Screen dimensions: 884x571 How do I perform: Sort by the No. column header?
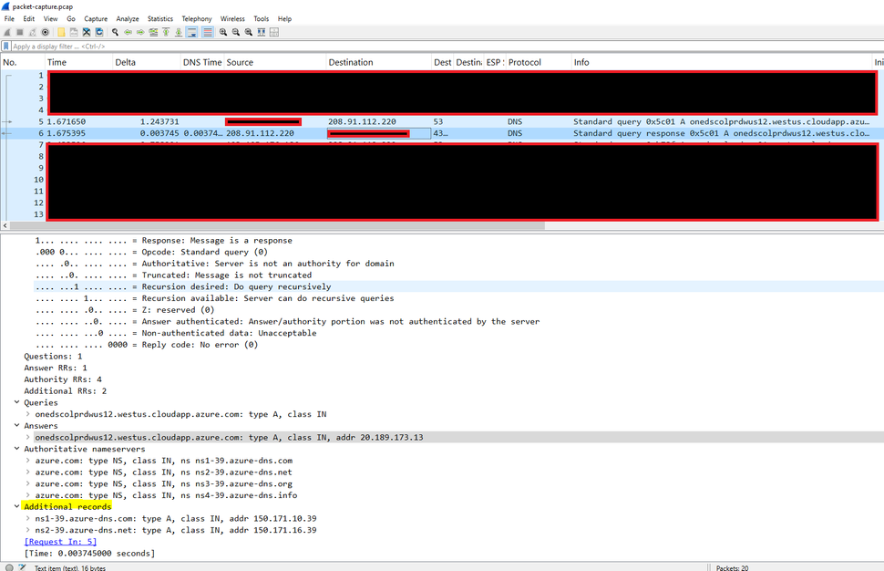[x=23, y=62]
